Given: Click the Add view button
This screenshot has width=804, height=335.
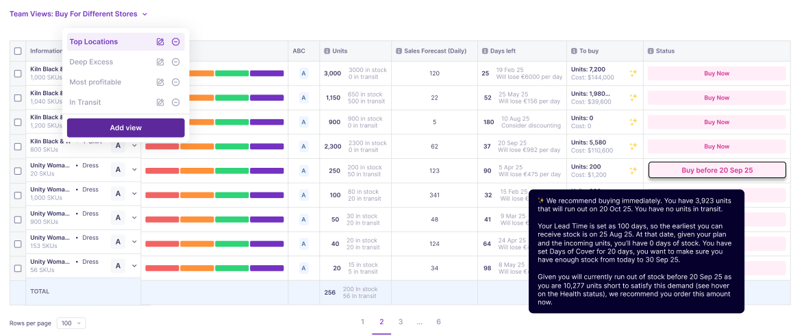Looking at the screenshot, I should tap(125, 127).
